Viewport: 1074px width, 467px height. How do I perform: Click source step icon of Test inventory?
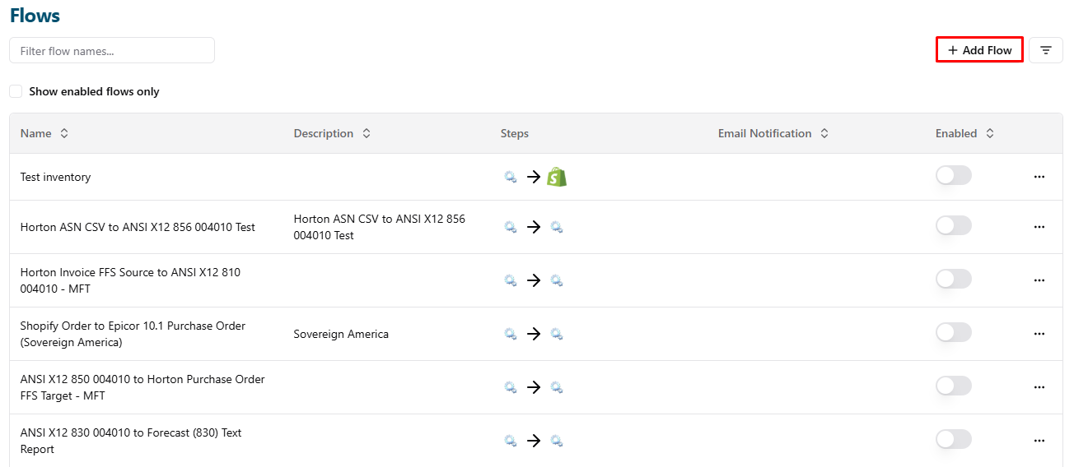(x=511, y=177)
